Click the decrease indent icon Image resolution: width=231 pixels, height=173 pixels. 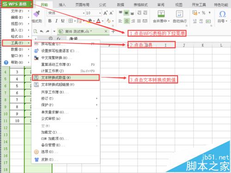point(139,13)
